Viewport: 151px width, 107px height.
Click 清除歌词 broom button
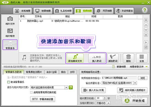point(113,58)
